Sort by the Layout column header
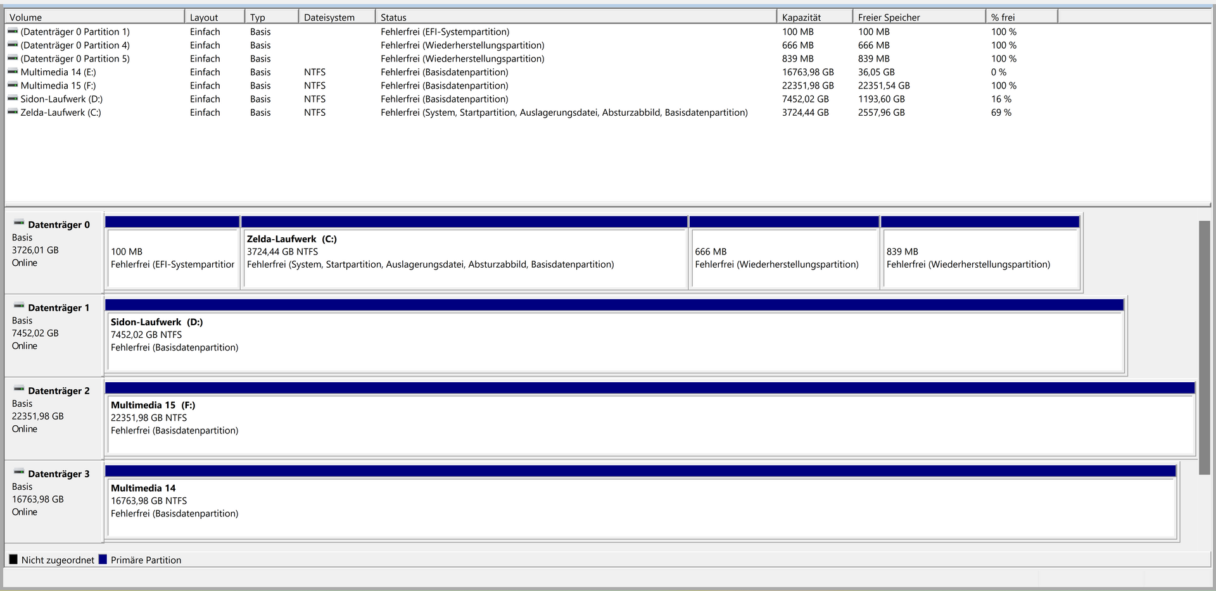Viewport: 1216px width, 591px height. 215,17
